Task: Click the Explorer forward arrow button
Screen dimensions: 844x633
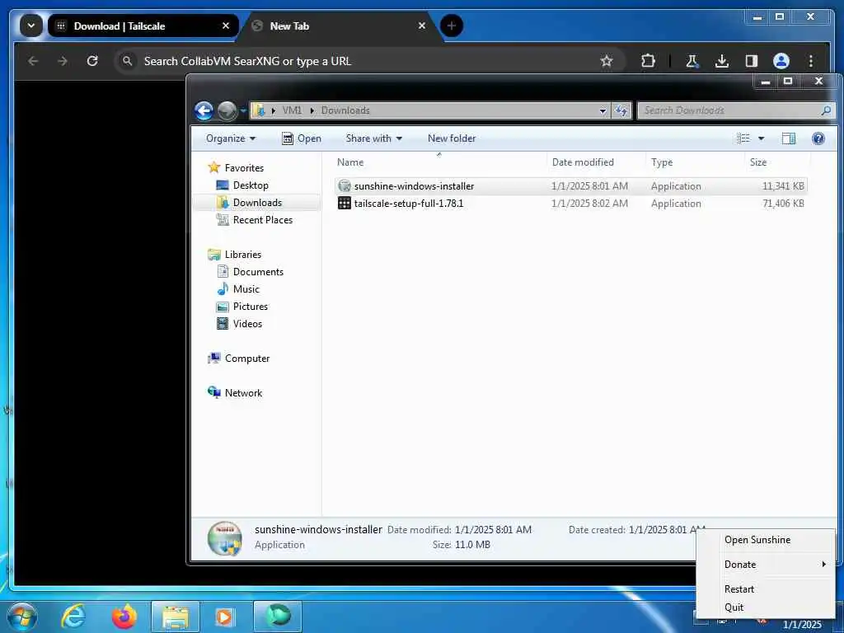Action: [227, 110]
